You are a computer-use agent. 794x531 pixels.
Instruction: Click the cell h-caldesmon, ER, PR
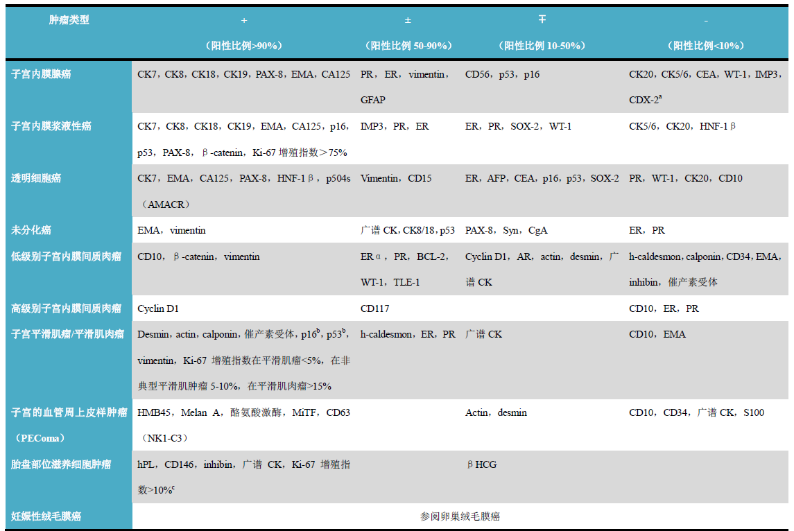(x=408, y=334)
